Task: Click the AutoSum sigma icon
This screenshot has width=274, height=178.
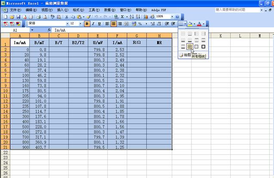Action: point(122,17)
